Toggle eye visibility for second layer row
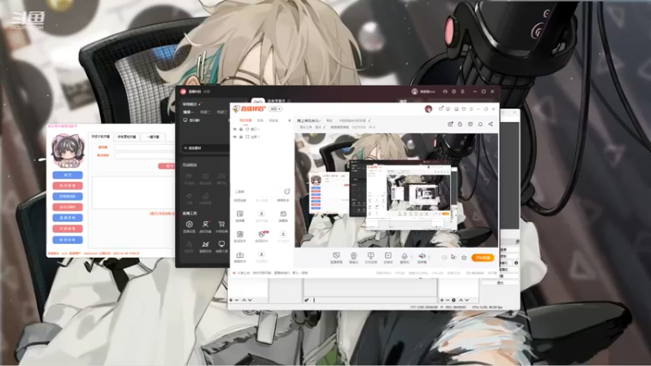 (x=235, y=137)
